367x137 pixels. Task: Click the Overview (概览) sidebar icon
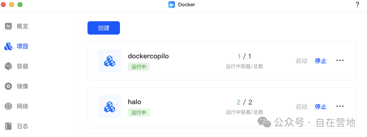8,26
